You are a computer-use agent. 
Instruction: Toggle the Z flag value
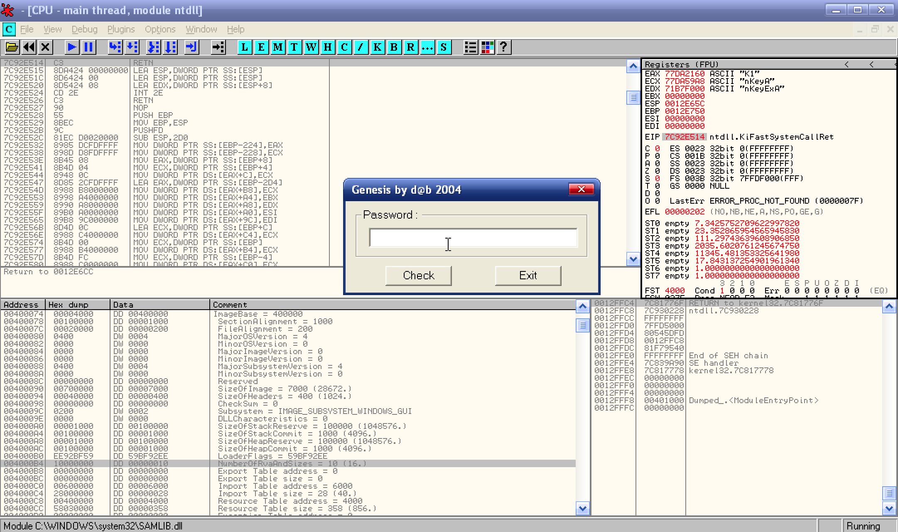coord(657,171)
